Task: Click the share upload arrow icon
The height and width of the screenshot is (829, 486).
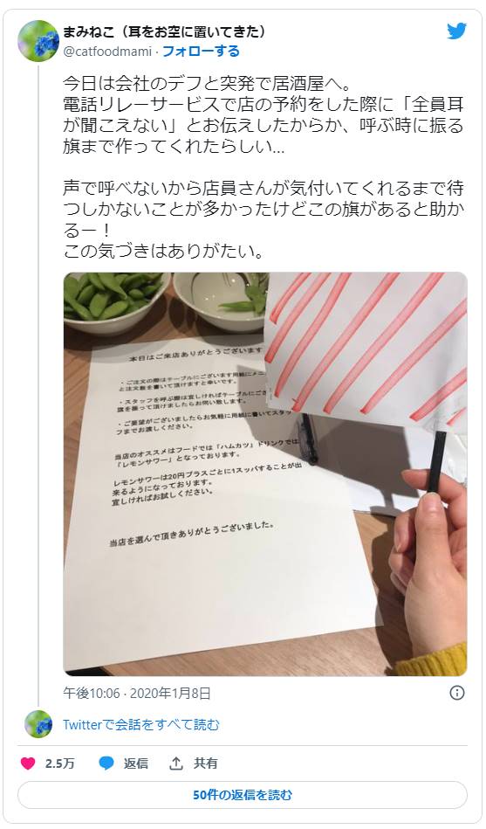Action: (x=176, y=763)
